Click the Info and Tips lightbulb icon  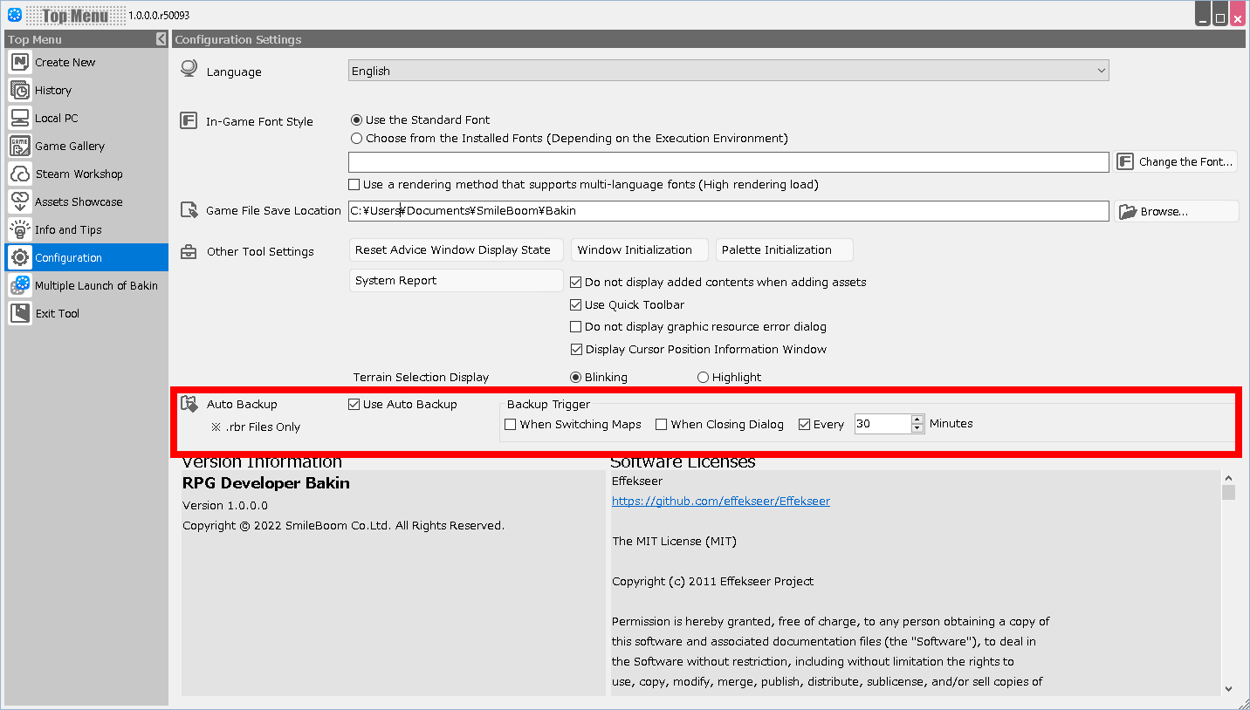20,229
